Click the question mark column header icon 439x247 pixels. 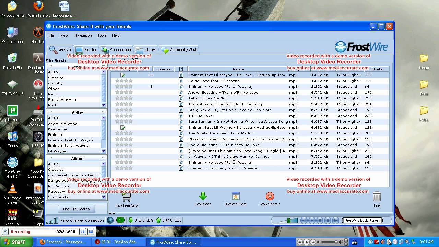click(x=181, y=69)
